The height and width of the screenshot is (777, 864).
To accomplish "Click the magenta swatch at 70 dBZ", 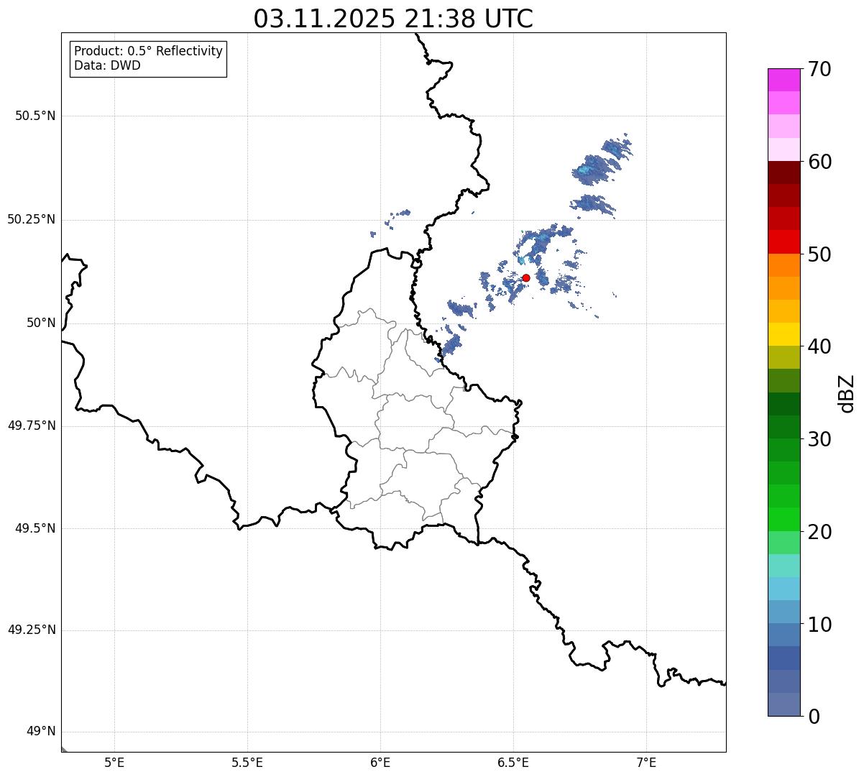I will coord(784,80).
